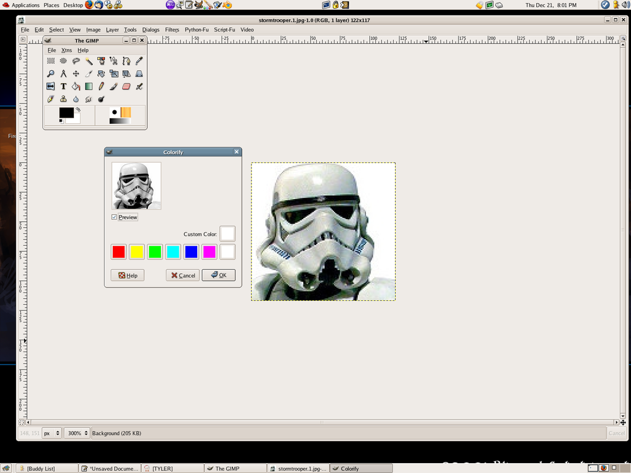Viewport: 631px width, 473px height.
Task: Activate the Paths tool
Action: (x=126, y=60)
